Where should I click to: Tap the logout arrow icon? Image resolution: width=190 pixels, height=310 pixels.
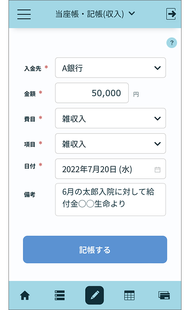coord(171,14)
